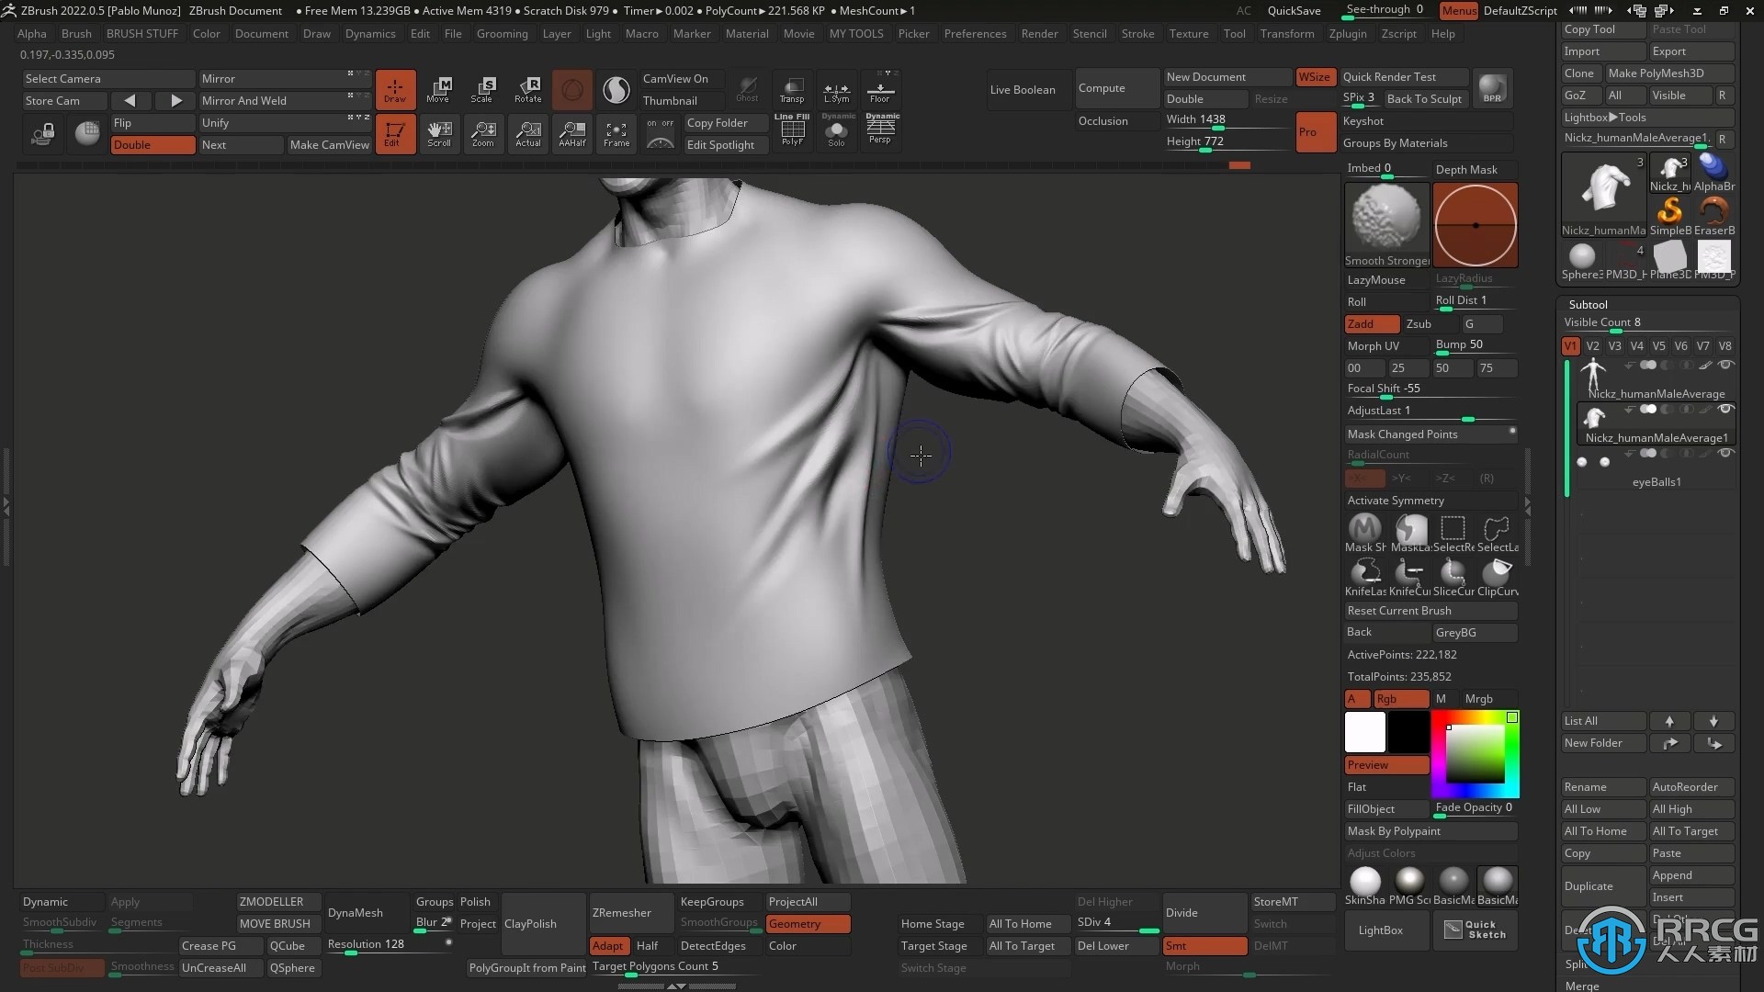Click Duplicate subtool button
Screen dimensions: 1764x992
tap(1602, 885)
